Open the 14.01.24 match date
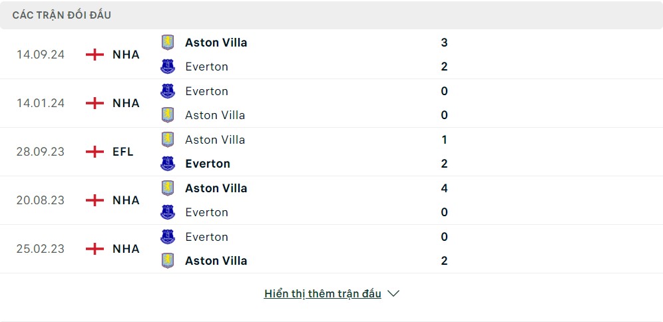663x322 pixels. pos(41,103)
